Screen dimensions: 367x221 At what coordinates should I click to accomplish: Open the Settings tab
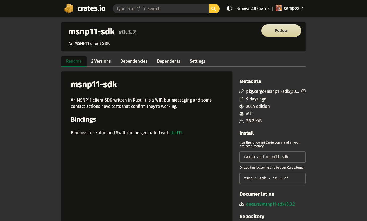(x=197, y=61)
